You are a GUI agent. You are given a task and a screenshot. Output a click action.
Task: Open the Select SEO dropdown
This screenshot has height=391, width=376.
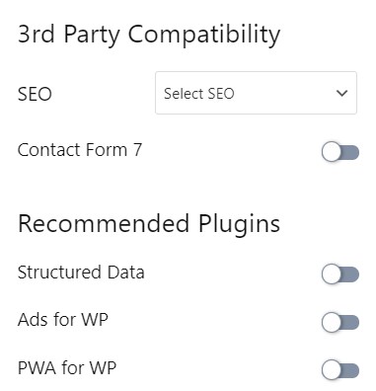click(256, 93)
